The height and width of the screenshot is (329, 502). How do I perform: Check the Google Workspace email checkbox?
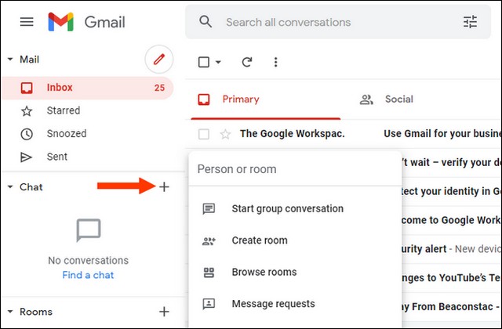point(204,134)
